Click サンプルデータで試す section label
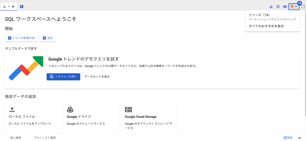306x141 pixels. coord(21,48)
